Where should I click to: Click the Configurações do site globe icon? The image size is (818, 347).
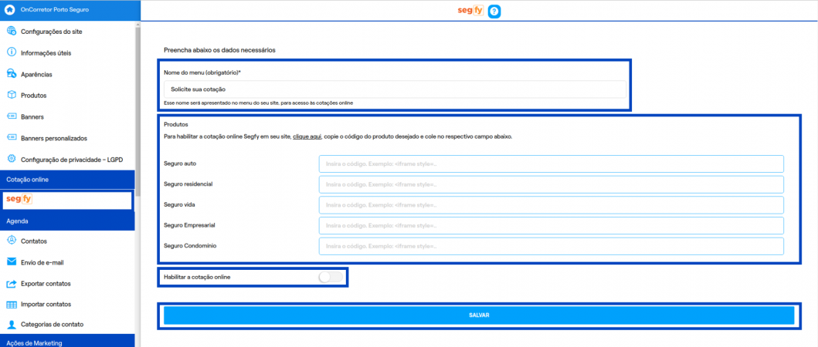click(12, 32)
